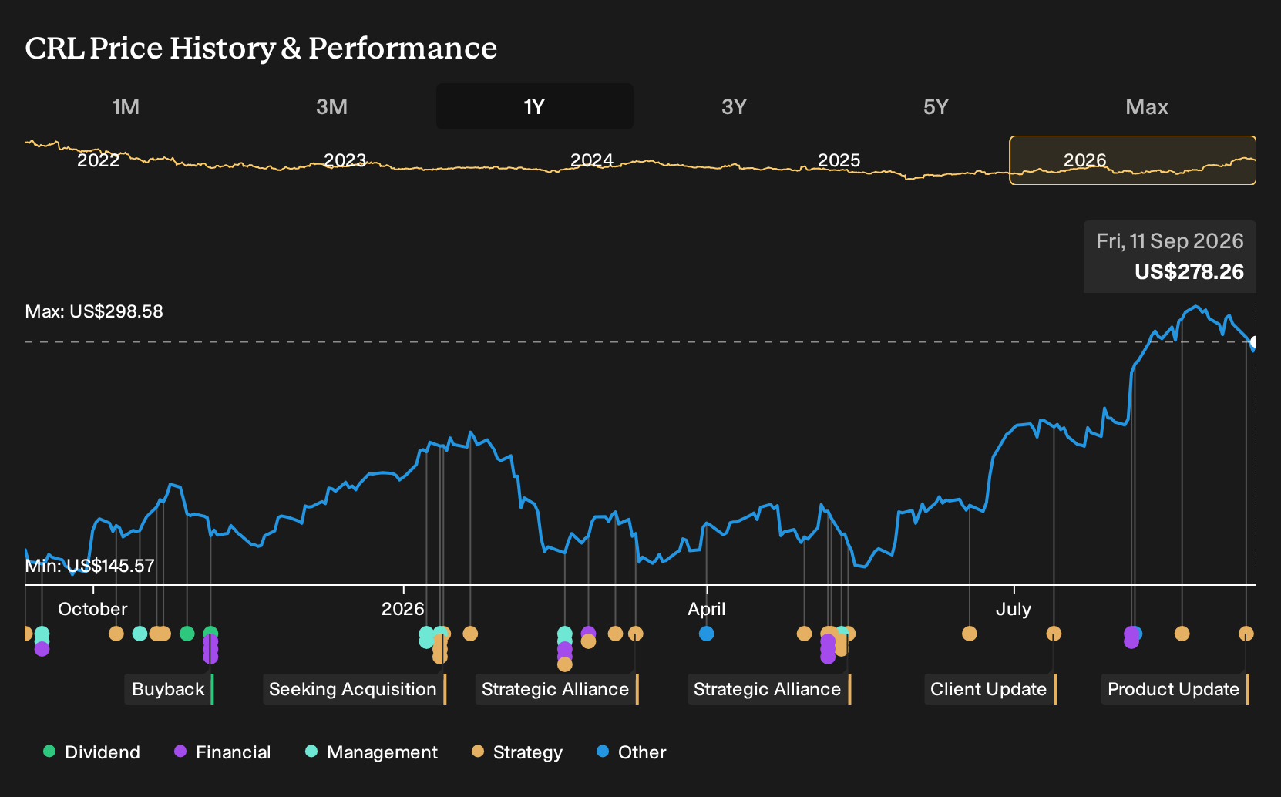Select the 1Y time range tab
Screen dimensions: 1281x797
point(534,106)
